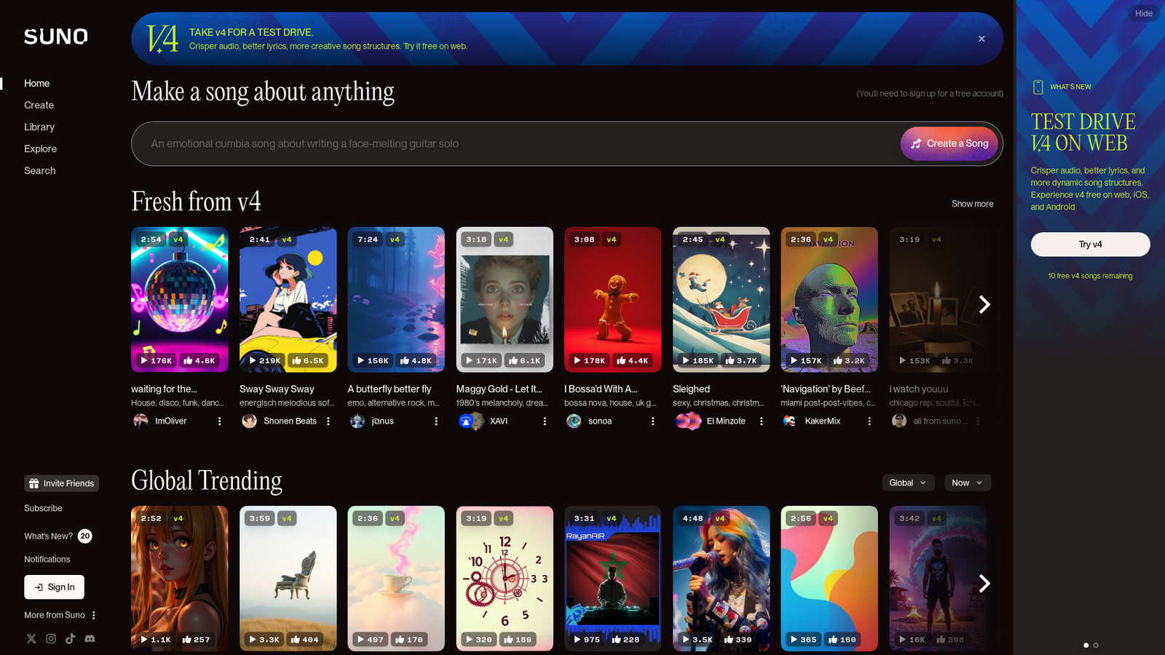Open the Discord social icon

tap(90, 638)
